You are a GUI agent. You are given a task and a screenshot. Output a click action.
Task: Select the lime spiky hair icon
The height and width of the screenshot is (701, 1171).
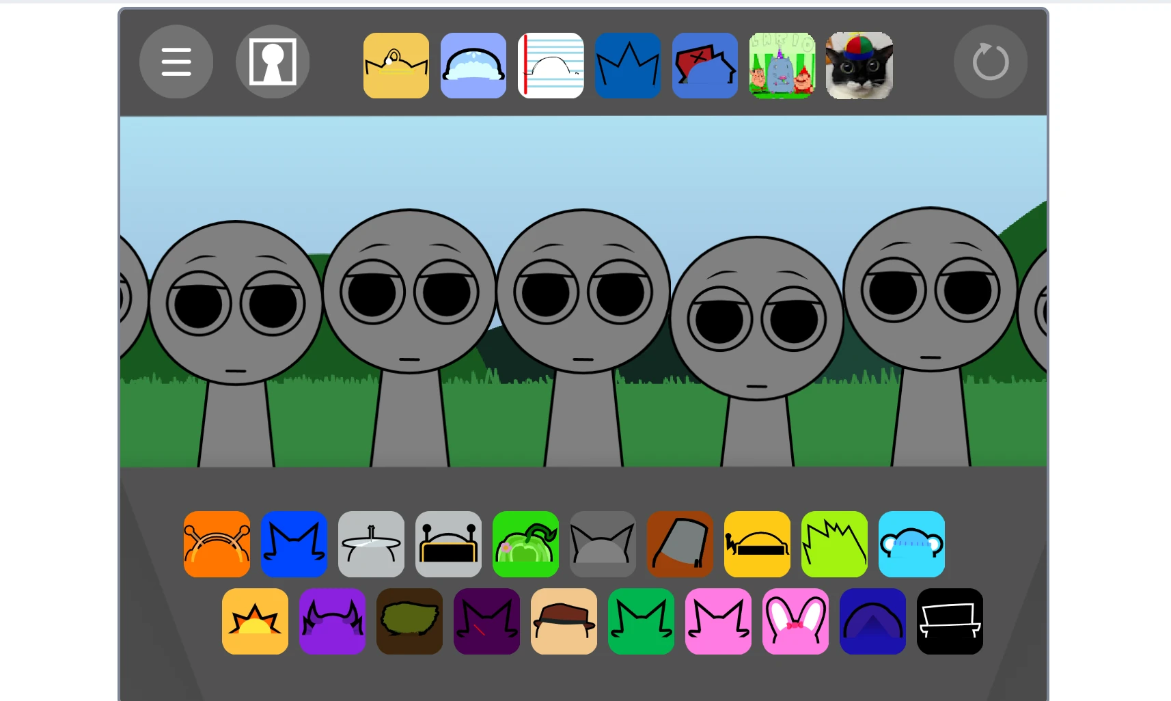[834, 544]
